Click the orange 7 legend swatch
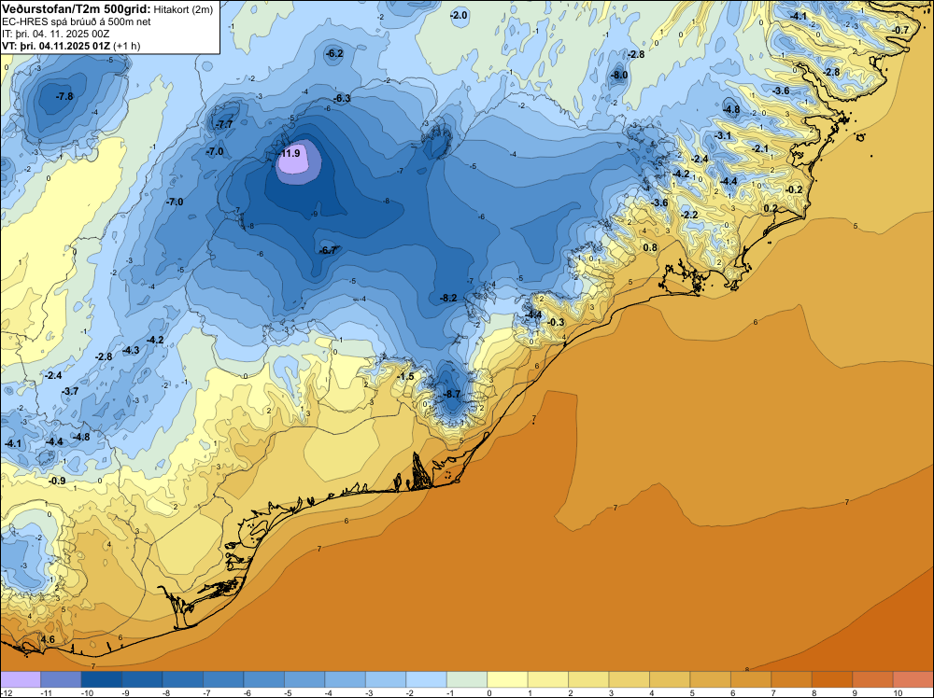 coord(791,679)
